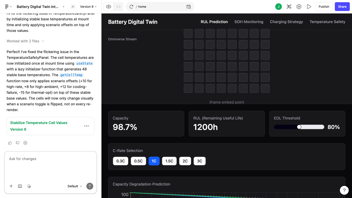The width and height of the screenshot is (352, 198).
Task: Open the Default model dropdown
Action: tap(75, 186)
